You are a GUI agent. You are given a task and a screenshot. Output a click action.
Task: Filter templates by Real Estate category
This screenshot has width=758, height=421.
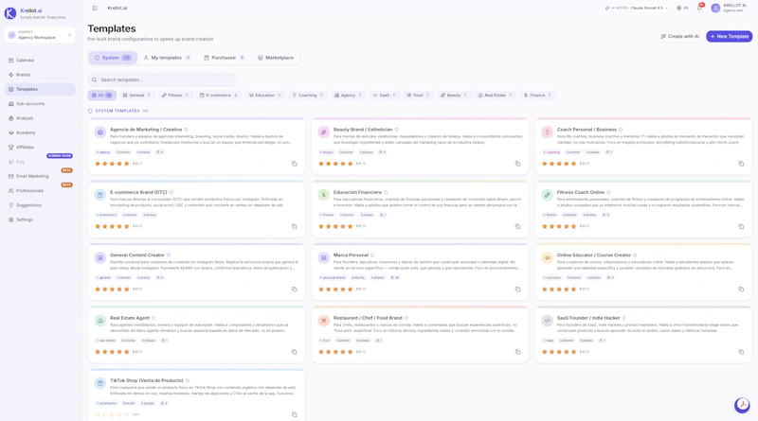coord(495,96)
